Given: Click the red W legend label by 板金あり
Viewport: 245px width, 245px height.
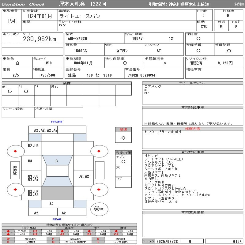Looking at the screenshot, I should point(8,239).
